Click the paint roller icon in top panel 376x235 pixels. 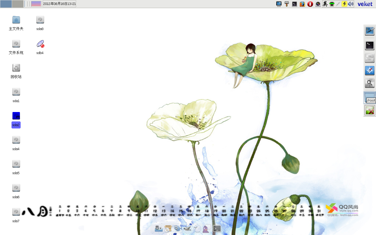(x=287, y=4)
